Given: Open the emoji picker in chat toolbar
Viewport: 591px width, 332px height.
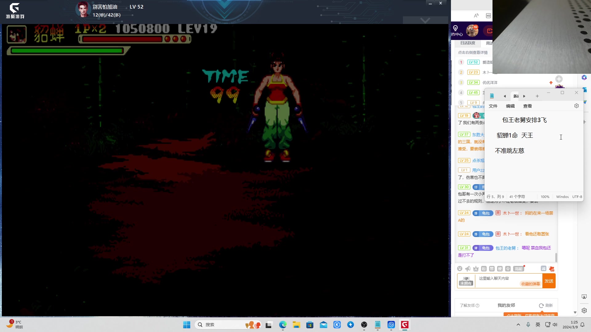Looking at the screenshot, I should tap(460, 269).
